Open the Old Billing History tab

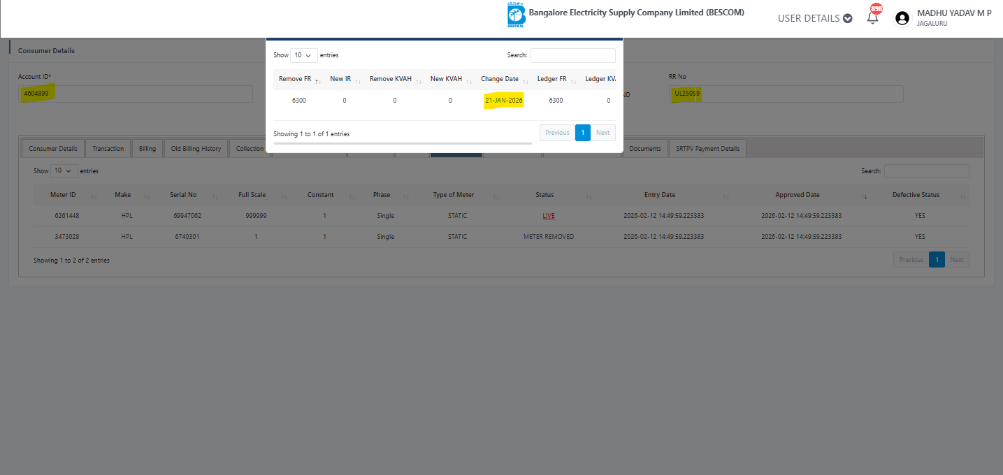(x=196, y=149)
